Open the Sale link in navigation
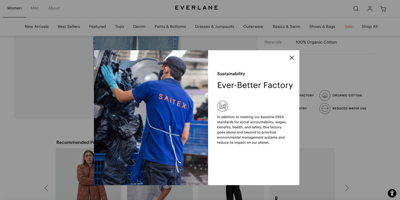The height and width of the screenshot is (200, 400). 348,26
